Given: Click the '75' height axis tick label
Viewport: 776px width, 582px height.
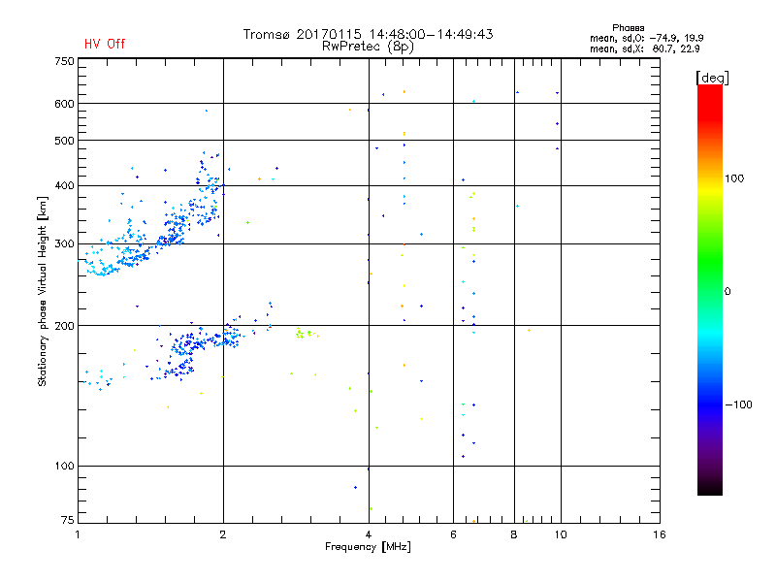Looking at the screenshot, I should [68, 520].
